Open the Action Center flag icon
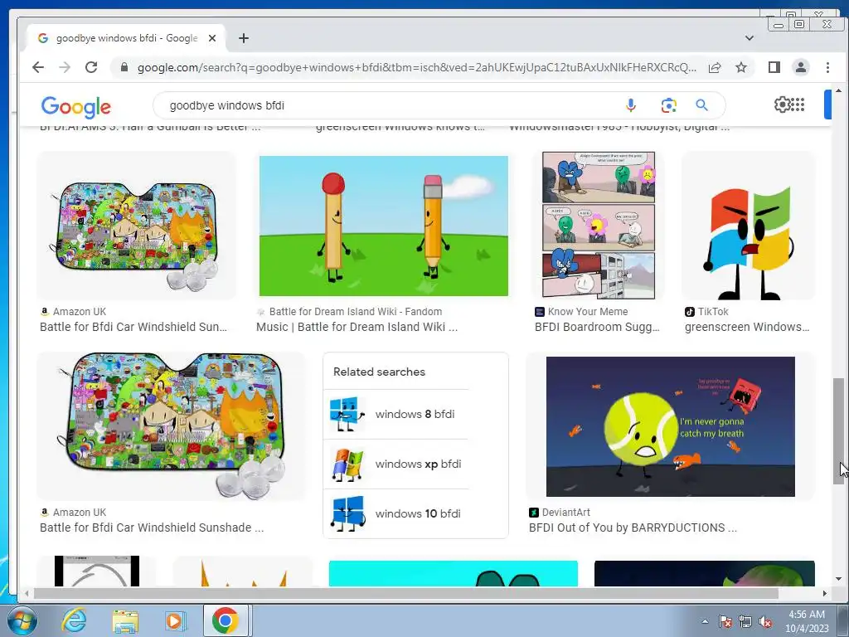The image size is (849, 637). tap(725, 621)
